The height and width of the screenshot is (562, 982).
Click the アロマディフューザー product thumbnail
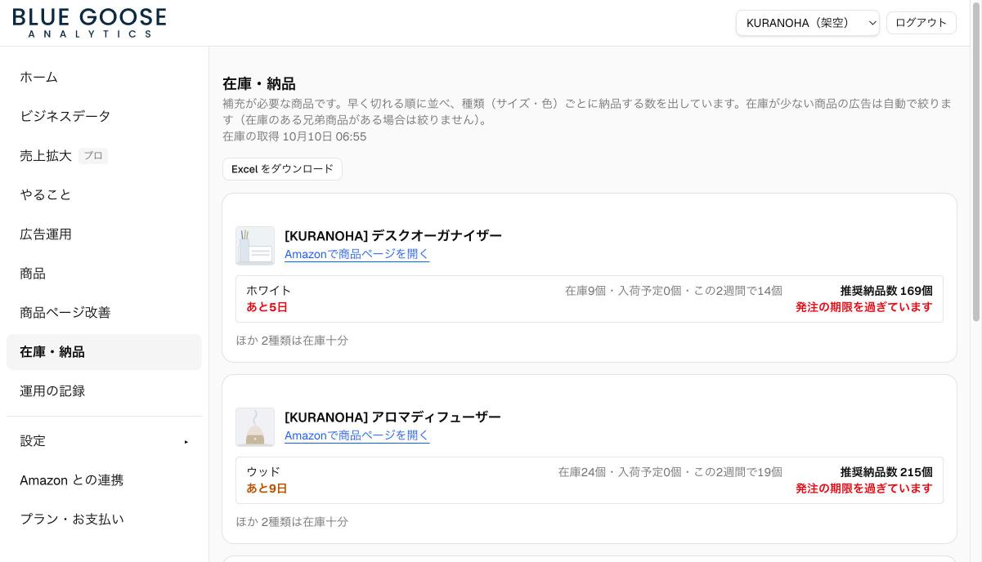tap(255, 427)
